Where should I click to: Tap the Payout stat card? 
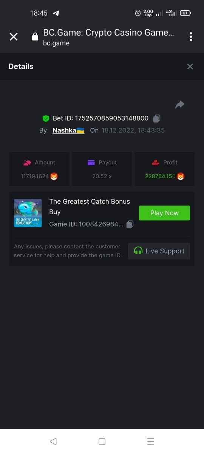102,169
